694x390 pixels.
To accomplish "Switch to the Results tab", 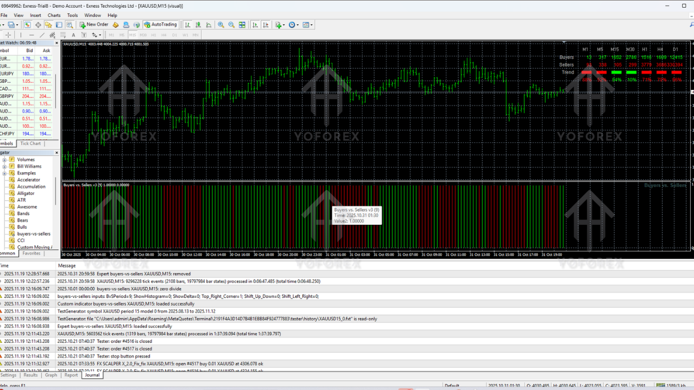I will (x=30, y=375).
